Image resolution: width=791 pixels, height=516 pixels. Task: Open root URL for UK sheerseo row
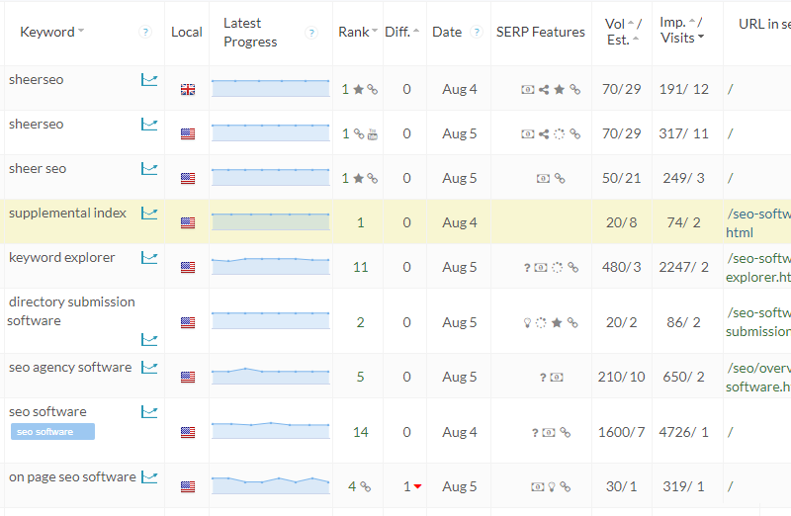(730, 90)
